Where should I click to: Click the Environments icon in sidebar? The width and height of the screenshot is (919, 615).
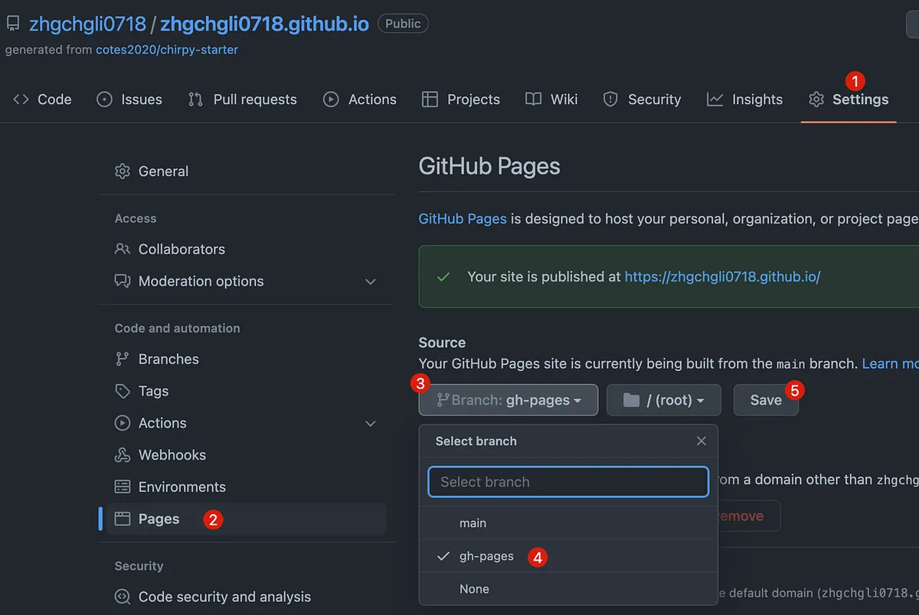123,487
